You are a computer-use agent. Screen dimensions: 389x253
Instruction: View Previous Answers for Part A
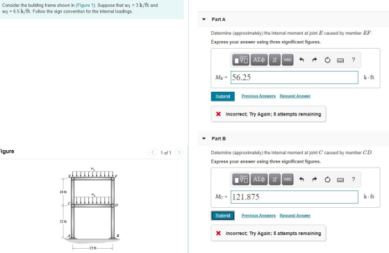[x=258, y=96]
